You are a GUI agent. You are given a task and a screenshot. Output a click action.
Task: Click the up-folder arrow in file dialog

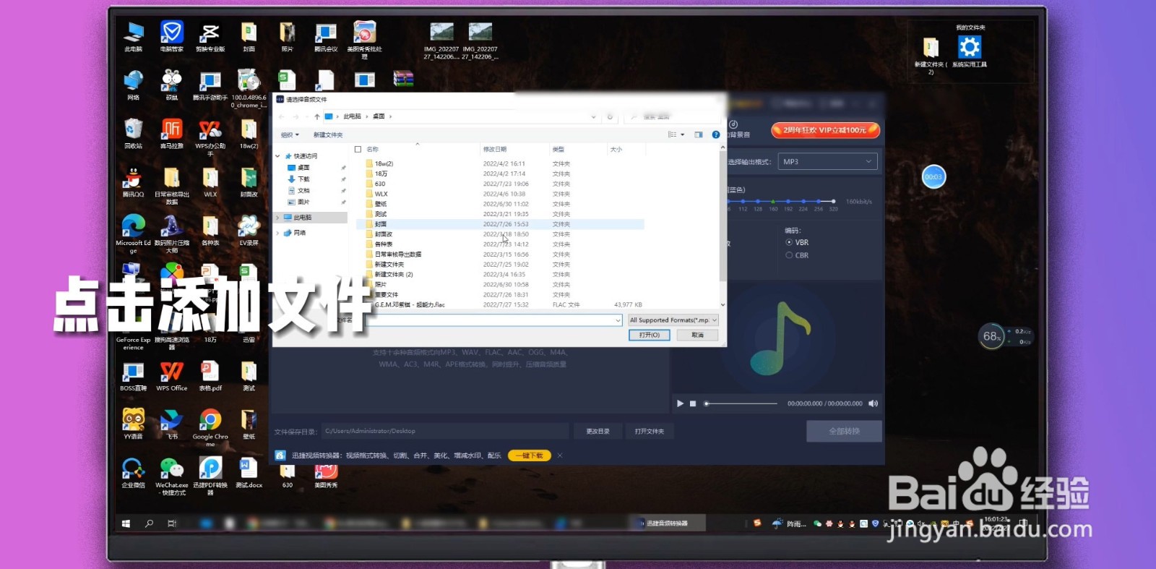coord(316,116)
